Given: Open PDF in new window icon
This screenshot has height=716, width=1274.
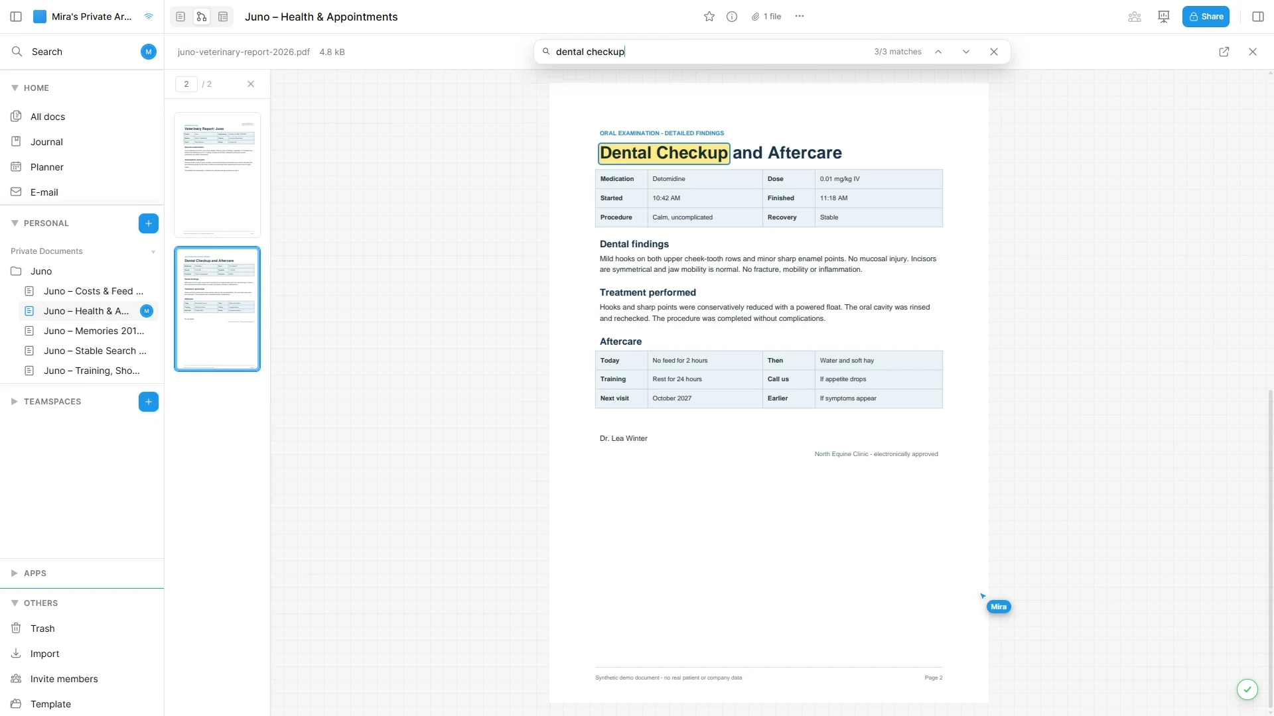Looking at the screenshot, I should [1224, 52].
